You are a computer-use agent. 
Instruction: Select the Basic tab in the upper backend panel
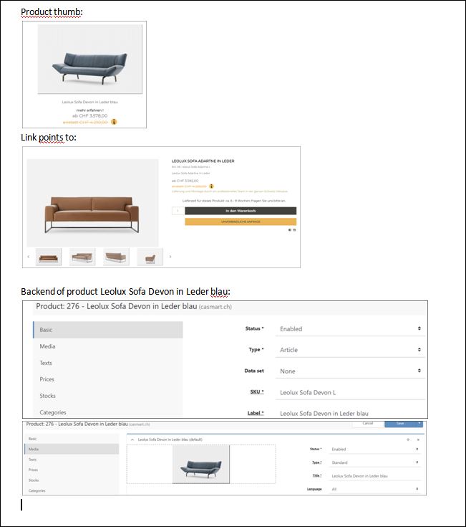click(x=108, y=330)
